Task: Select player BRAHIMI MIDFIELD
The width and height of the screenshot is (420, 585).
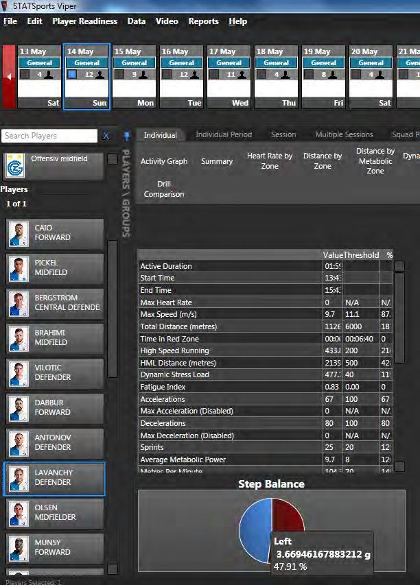Action: 55,338
